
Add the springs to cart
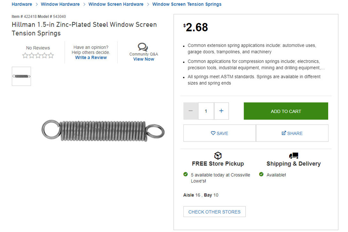tap(286, 111)
